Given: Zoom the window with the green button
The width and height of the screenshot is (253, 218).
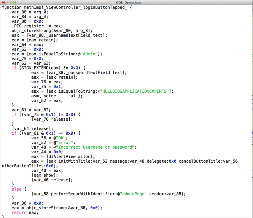Looking at the screenshot, I should point(14,2).
